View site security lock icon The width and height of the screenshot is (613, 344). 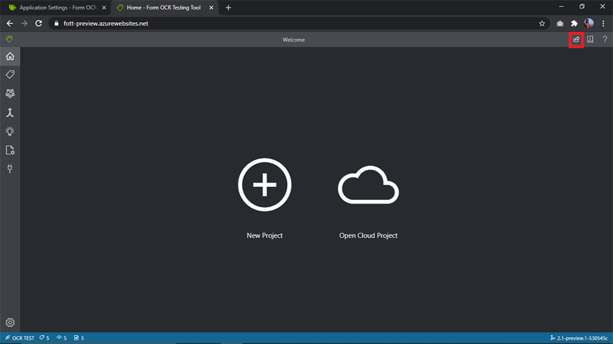tap(56, 23)
